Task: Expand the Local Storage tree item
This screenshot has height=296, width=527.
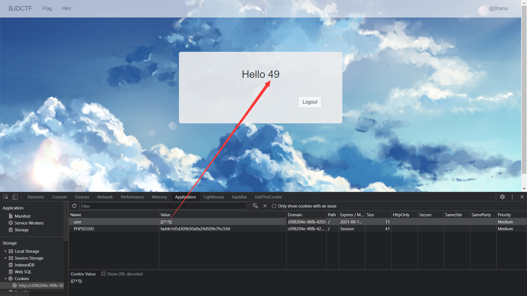Action: coord(5,251)
